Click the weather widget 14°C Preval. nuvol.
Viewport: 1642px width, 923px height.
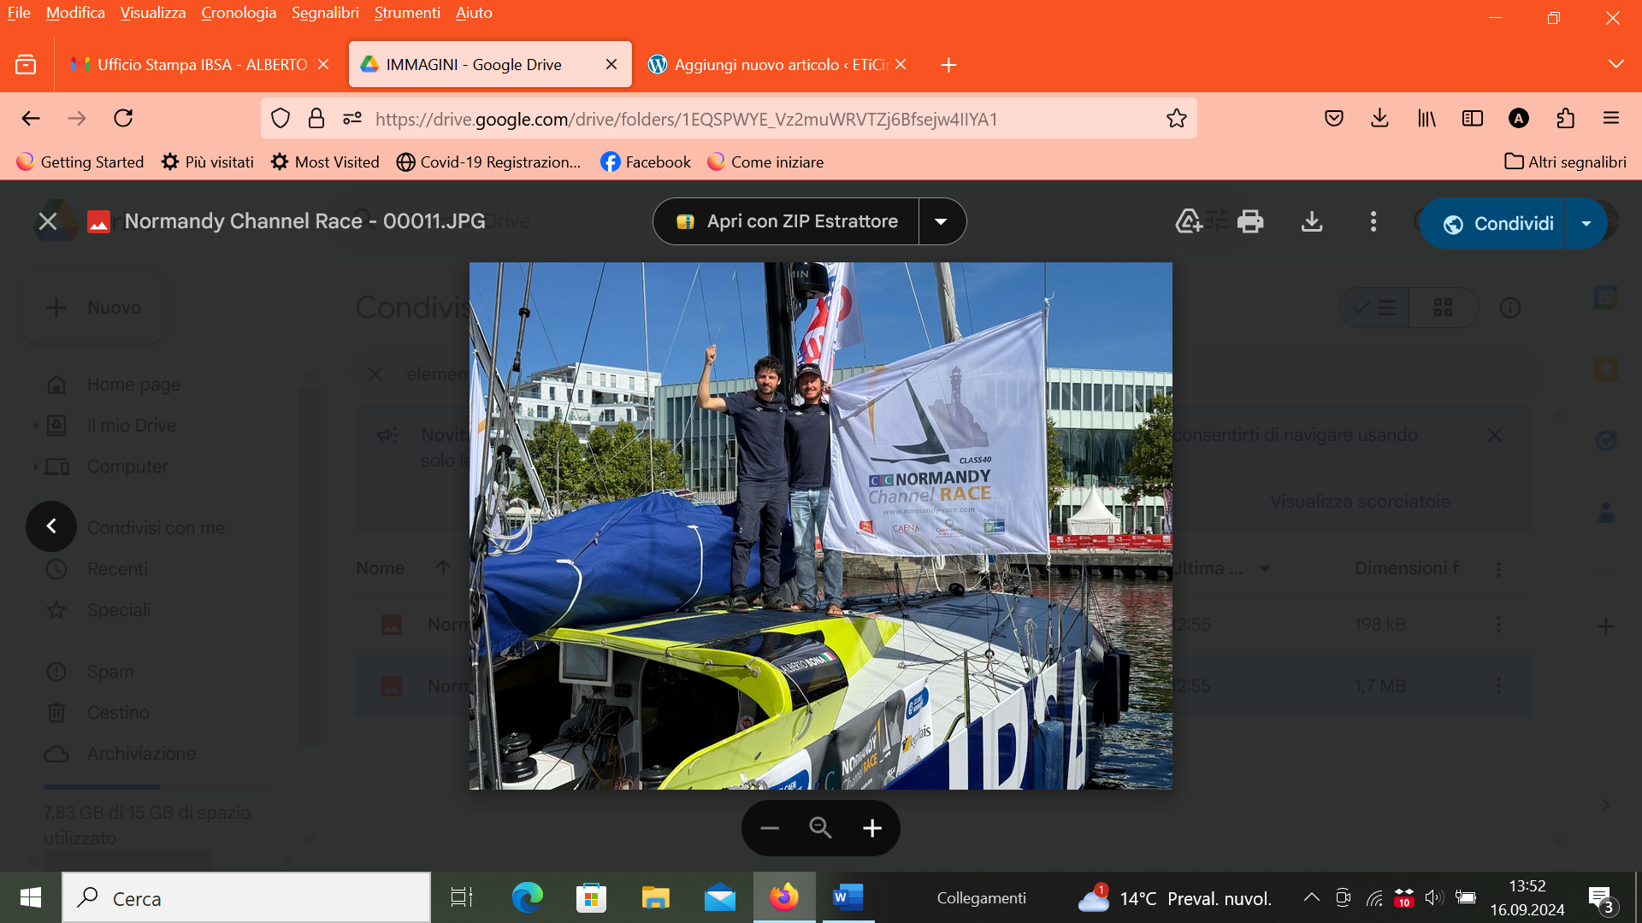[1176, 898]
